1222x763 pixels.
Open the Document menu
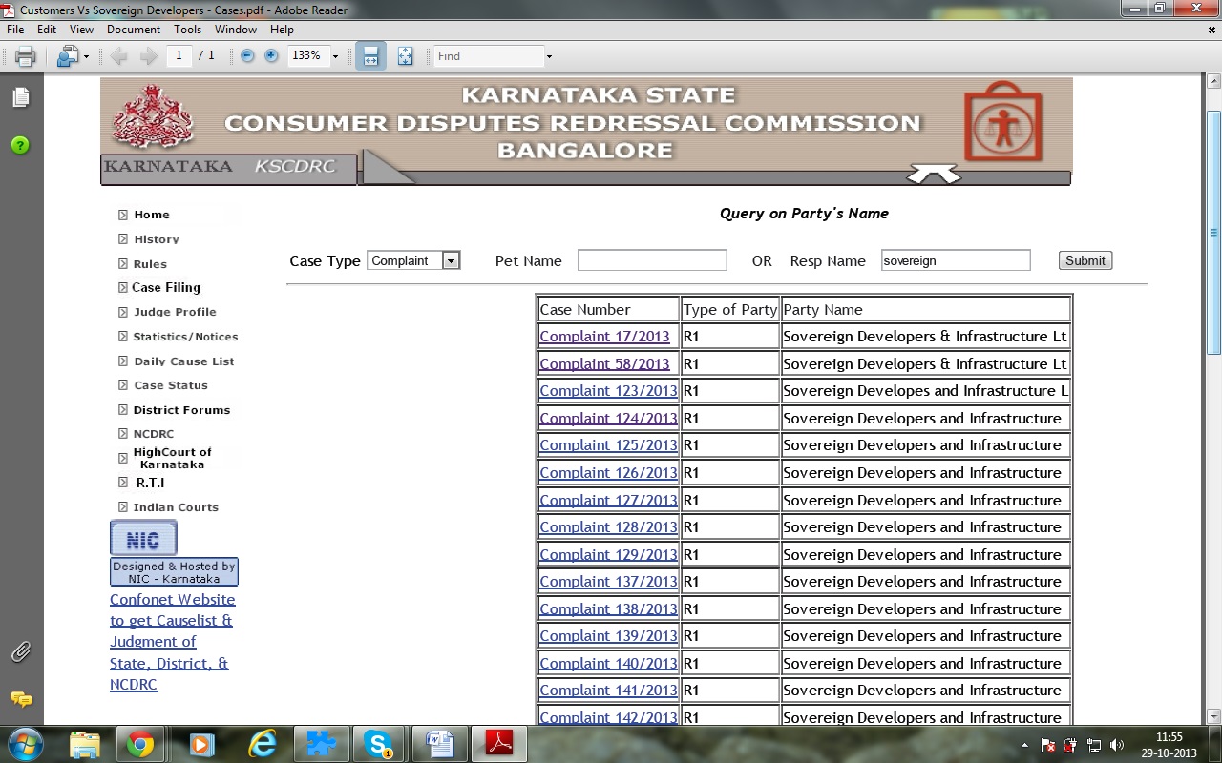pyautogui.click(x=134, y=30)
